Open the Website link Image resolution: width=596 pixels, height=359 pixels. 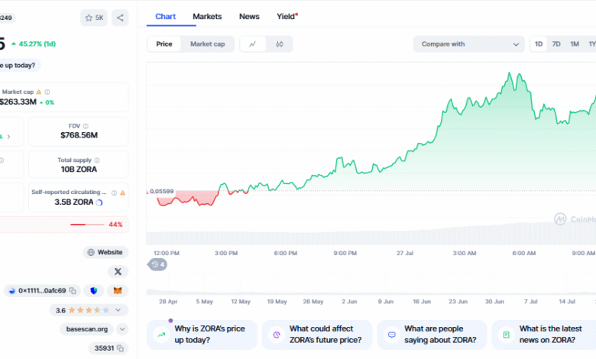coord(105,252)
